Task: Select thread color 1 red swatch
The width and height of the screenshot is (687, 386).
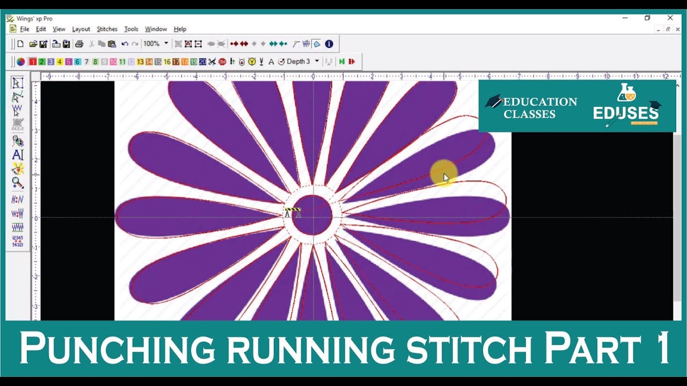Action: click(x=33, y=62)
